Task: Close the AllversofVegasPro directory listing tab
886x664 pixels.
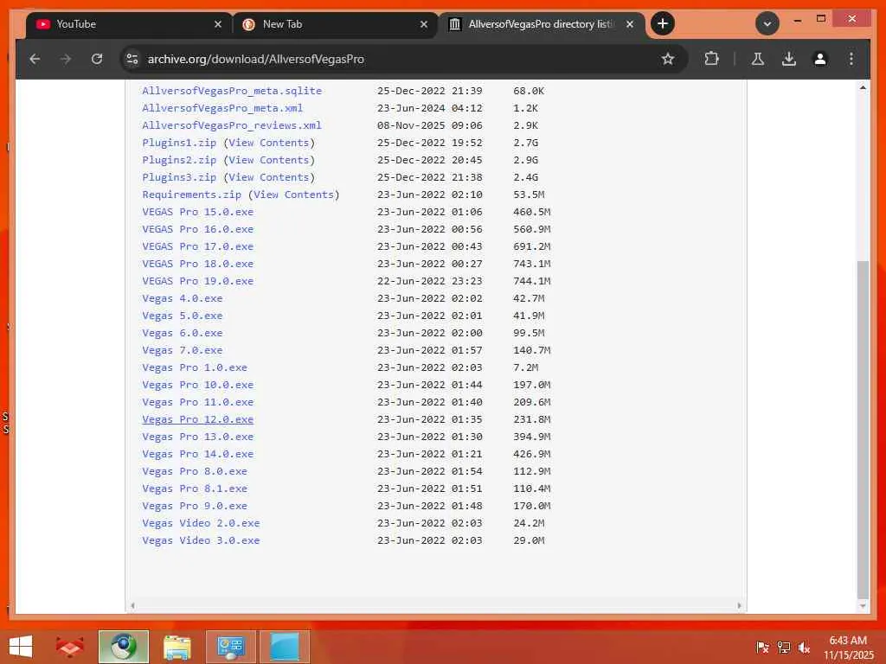Action: pyautogui.click(x=630, y=24)
